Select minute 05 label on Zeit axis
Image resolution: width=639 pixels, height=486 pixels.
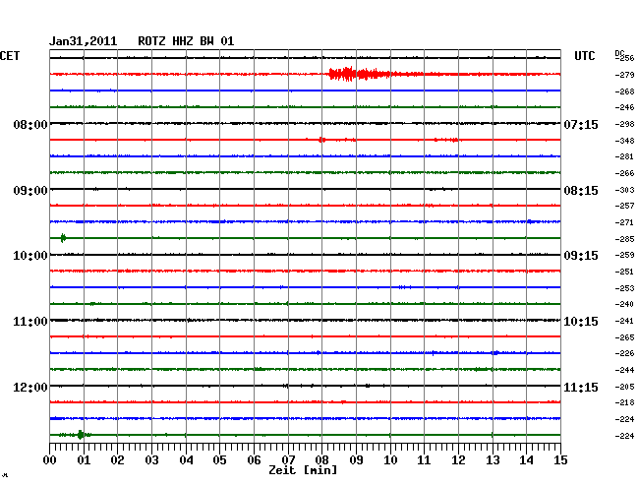click(219, 460)
